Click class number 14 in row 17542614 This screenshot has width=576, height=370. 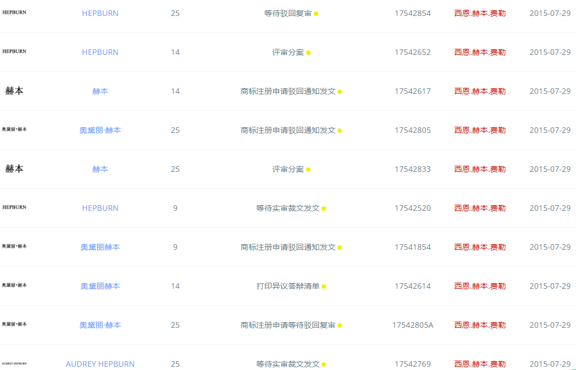(x=175, y=286)
